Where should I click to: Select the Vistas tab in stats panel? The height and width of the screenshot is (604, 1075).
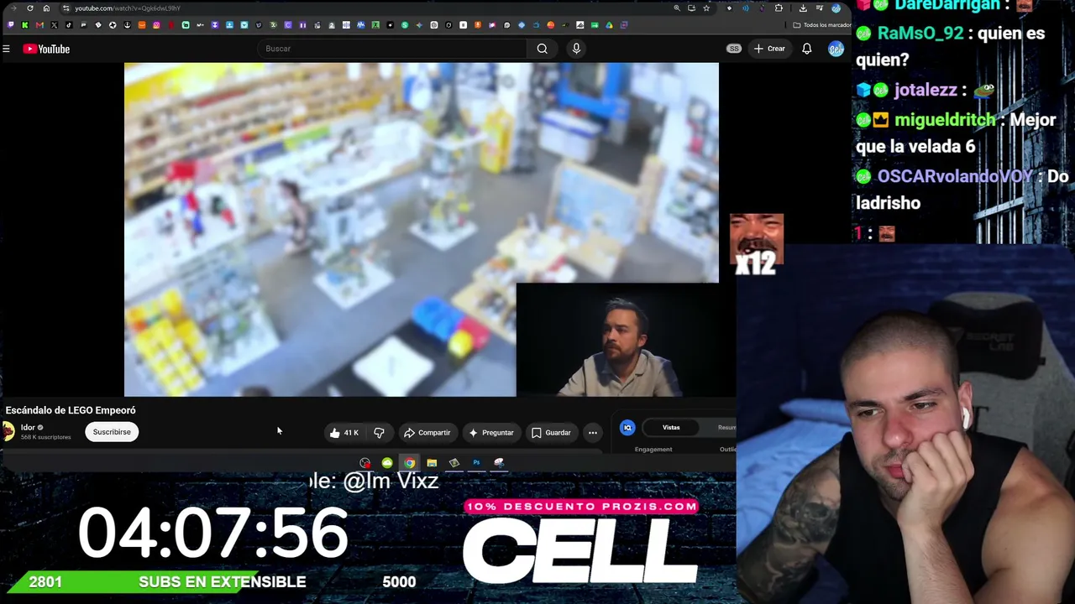(671, 428)
